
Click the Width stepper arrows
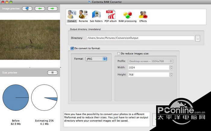point(171,68)
